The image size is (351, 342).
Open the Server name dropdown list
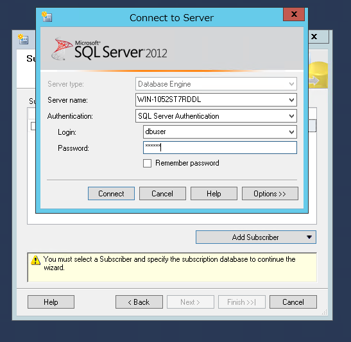[291, 100]
